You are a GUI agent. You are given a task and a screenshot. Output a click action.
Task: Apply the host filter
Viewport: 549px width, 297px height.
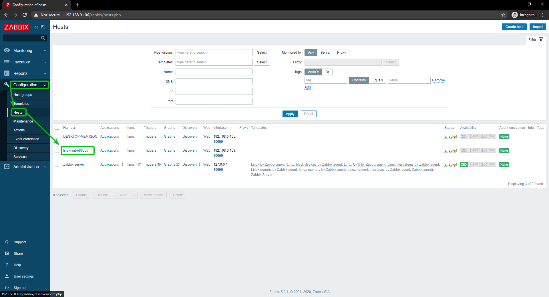(290, 114)
